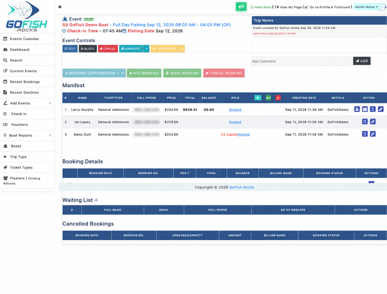This screenshot has height=294, width=387.
Task: Open the Booking Confirmation dropdown arrow
Action: (x=122, y=73)
